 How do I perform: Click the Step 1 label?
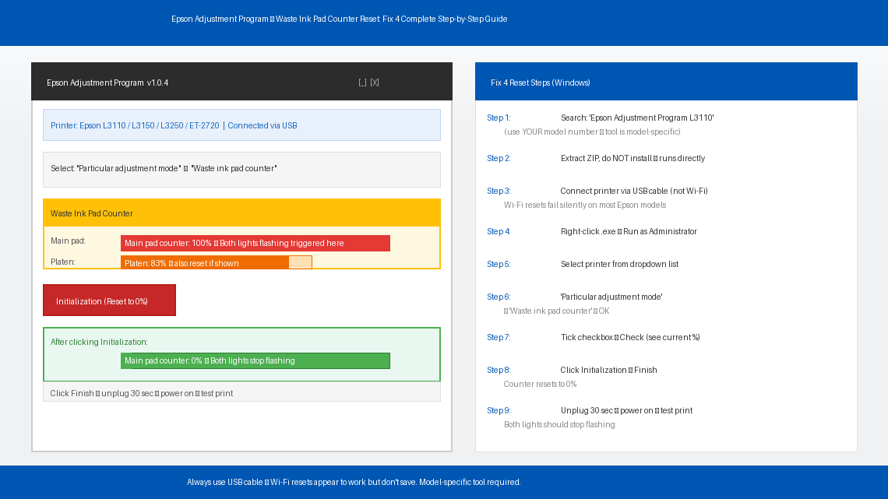pyautogui.click(x=499, y=118)
